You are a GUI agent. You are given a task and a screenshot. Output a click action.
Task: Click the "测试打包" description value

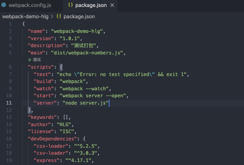[x=84, y=45]
